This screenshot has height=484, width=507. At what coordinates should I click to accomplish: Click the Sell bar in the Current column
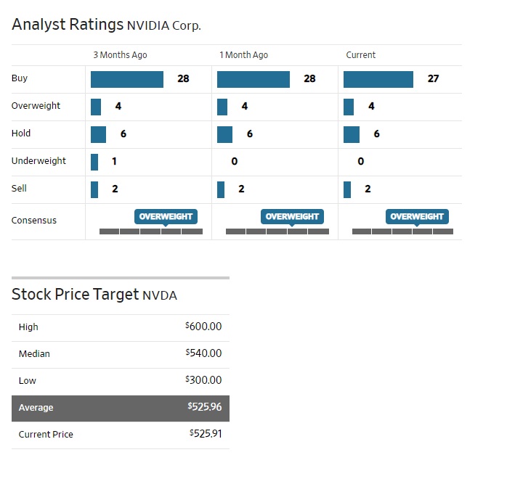[x=347, y=189]
